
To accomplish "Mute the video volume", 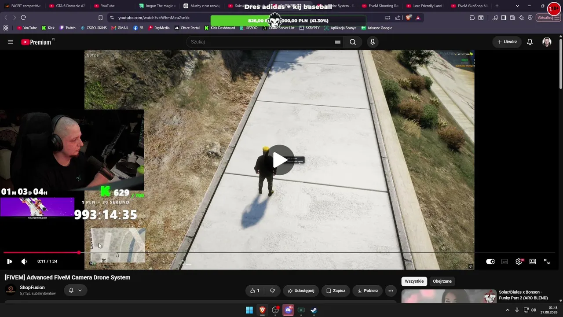I will (24, 262).
